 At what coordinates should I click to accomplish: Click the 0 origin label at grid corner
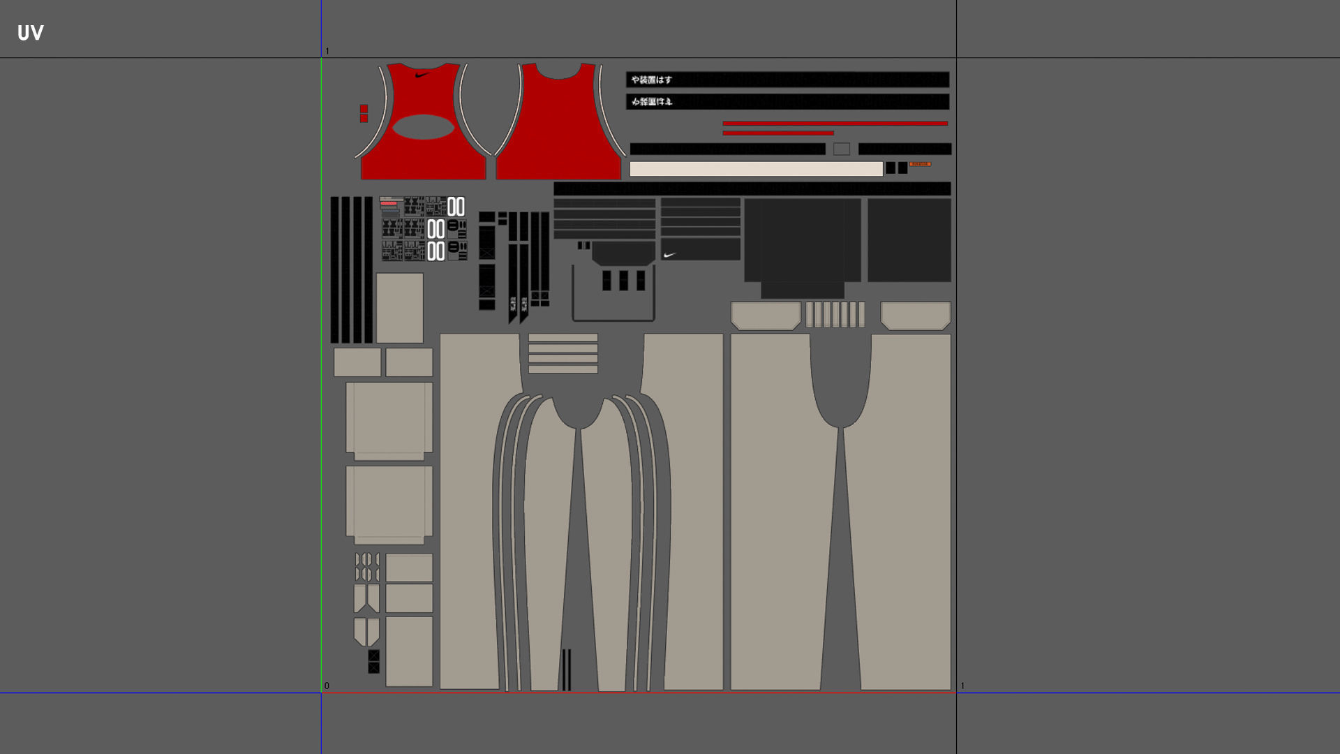(327, 686)
